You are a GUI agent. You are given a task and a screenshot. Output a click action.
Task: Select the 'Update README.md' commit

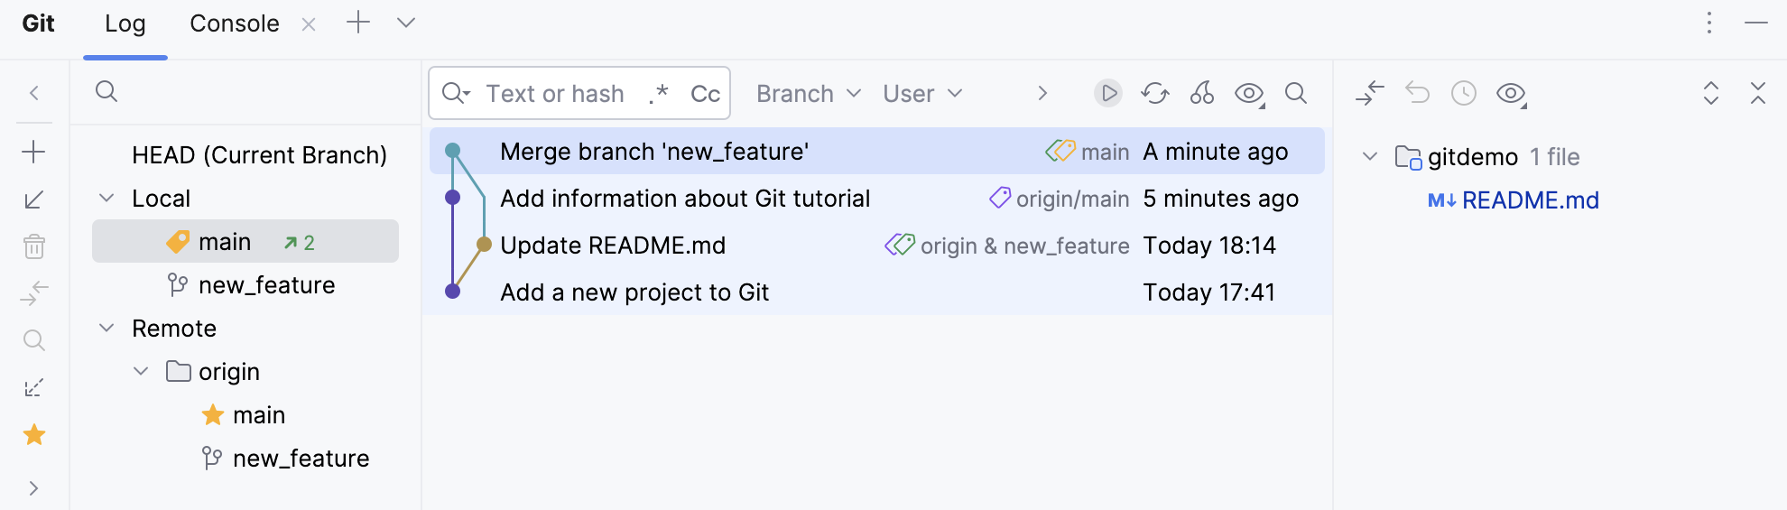coord(613,246)
